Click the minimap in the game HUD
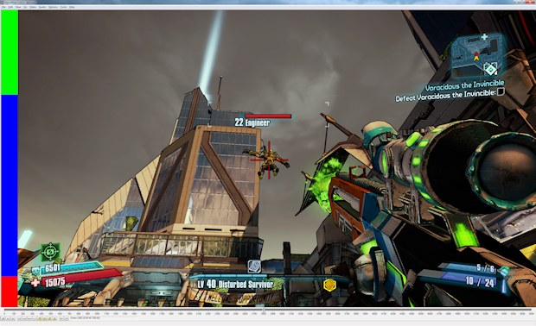 477,54
